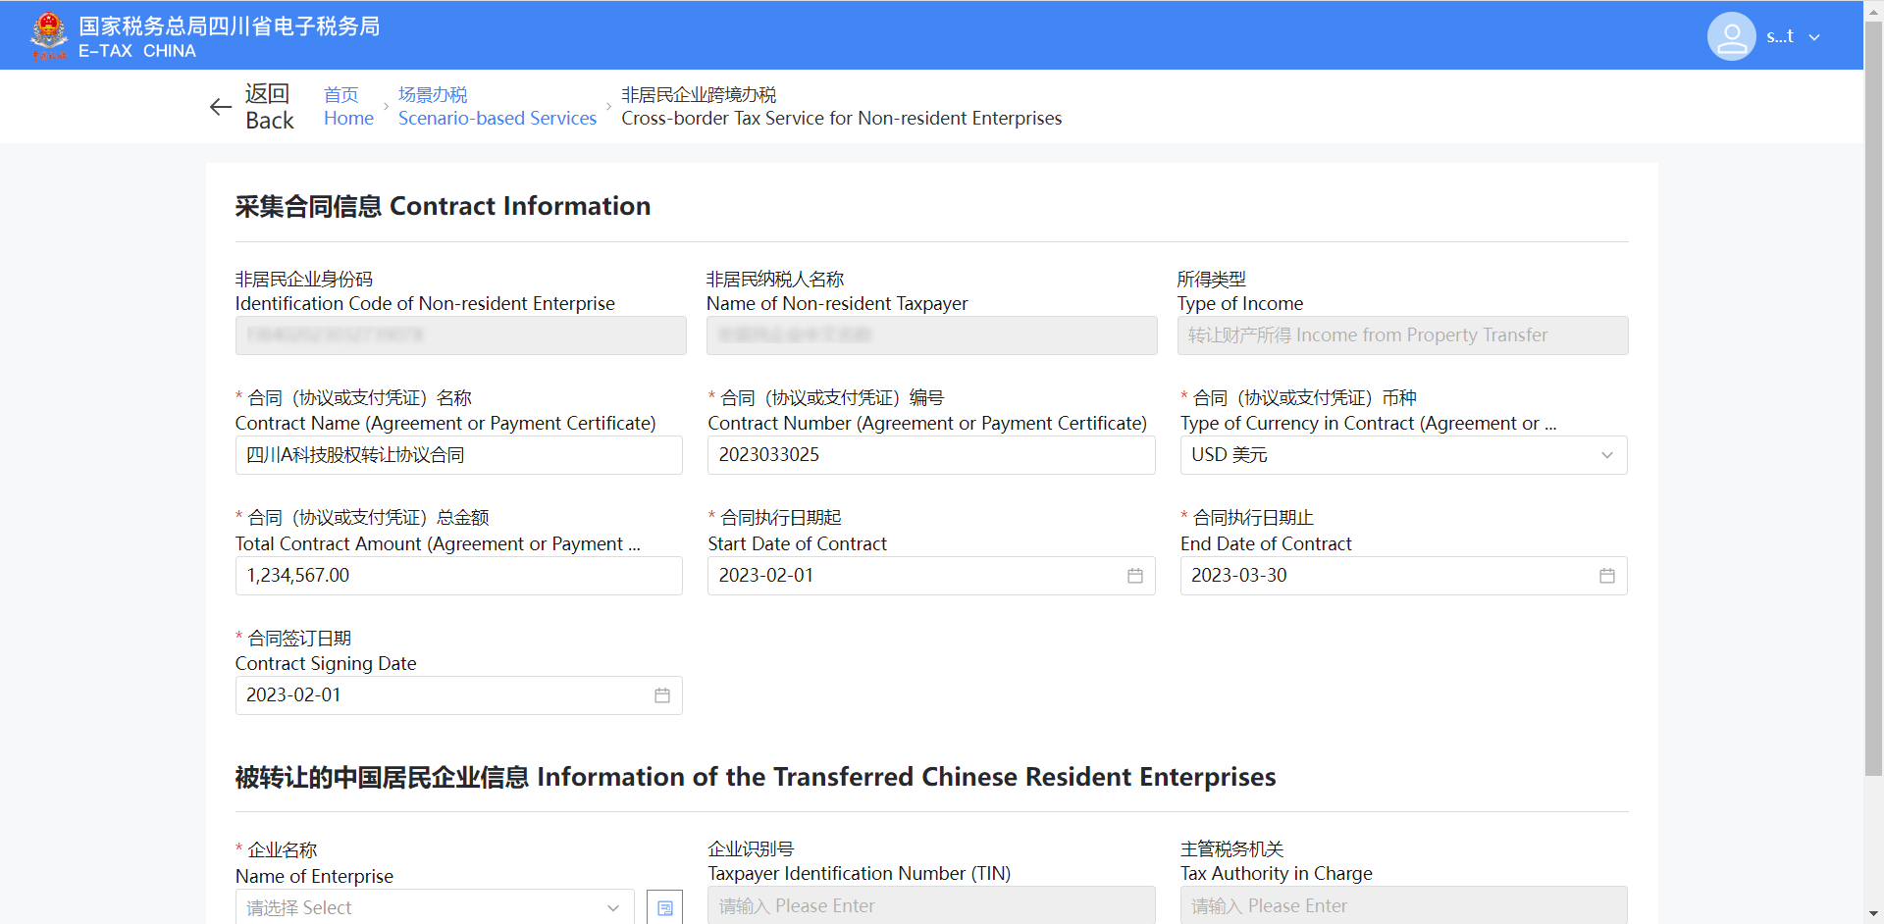
Task: Open the Start Date of Contract calendar icon
Action: tap(1134, 576)
